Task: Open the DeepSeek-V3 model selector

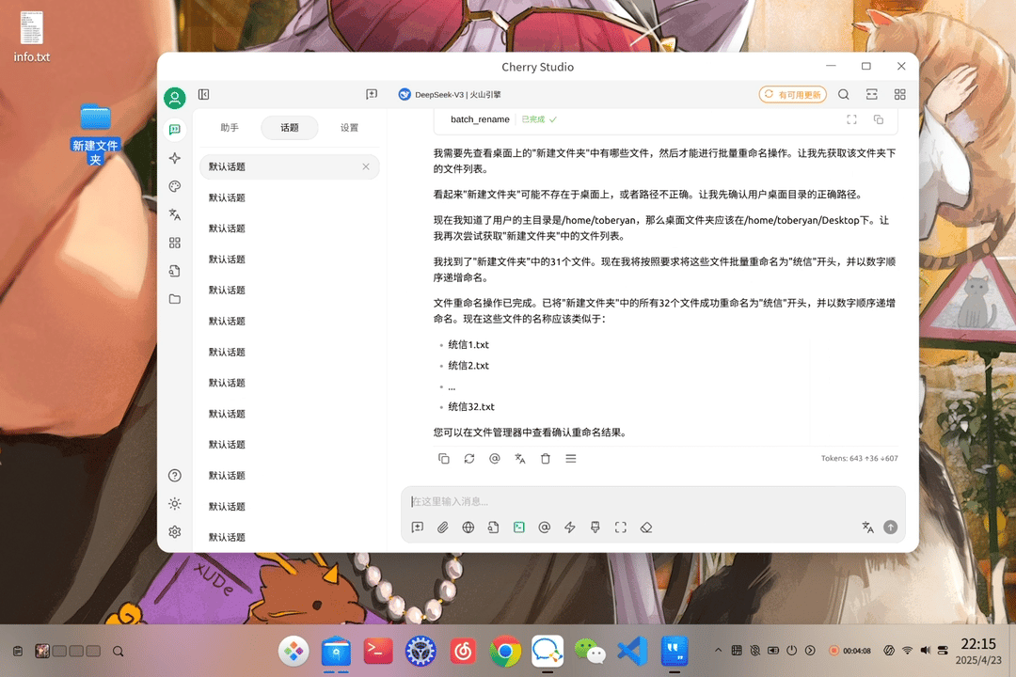Action: 450,95
